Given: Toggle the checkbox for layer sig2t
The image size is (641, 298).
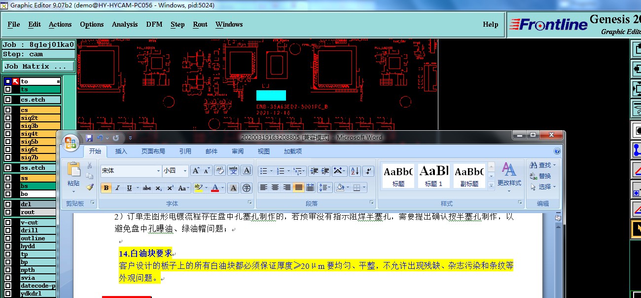Looking at the screenshot, I should coord(8,118).
